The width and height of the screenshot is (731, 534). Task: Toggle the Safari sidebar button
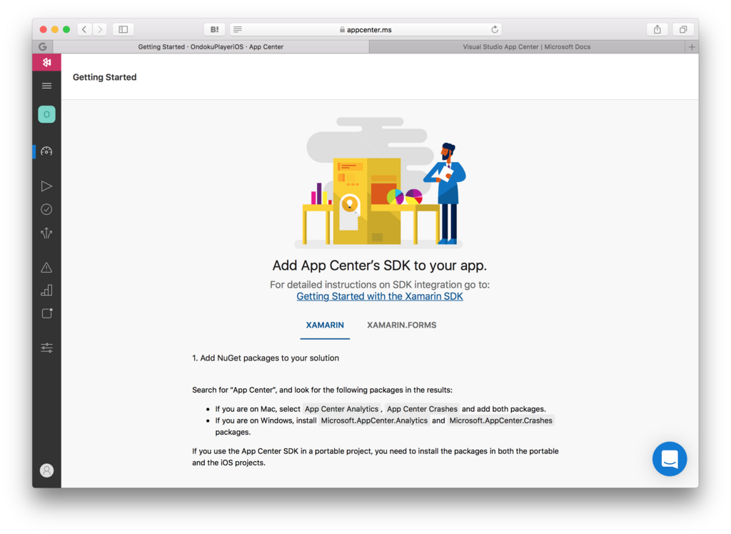coord(123,29)
